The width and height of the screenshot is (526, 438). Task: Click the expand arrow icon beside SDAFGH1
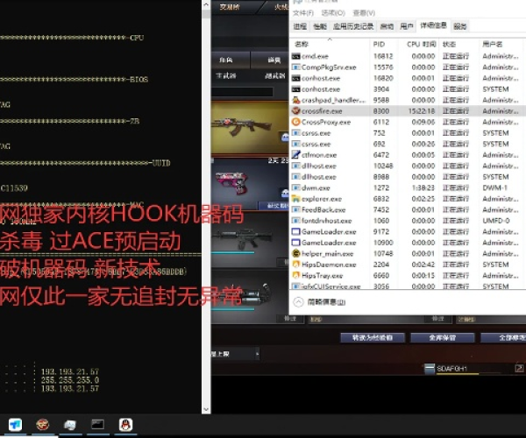(519, 368)
